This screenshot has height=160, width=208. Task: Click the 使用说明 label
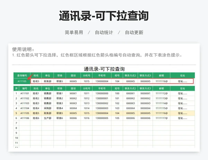coord(23,49)
